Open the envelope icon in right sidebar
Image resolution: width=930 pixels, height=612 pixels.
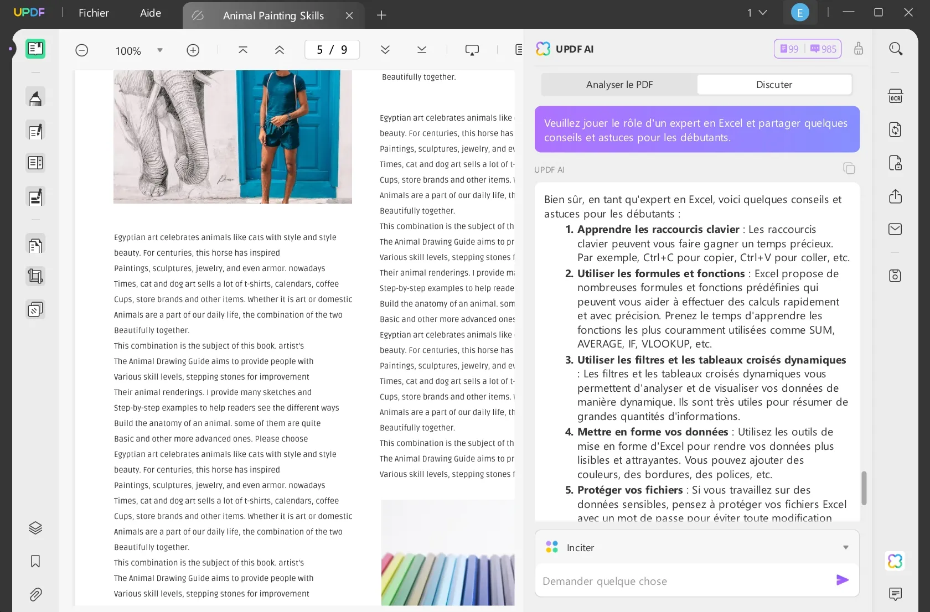click(895, 229)
